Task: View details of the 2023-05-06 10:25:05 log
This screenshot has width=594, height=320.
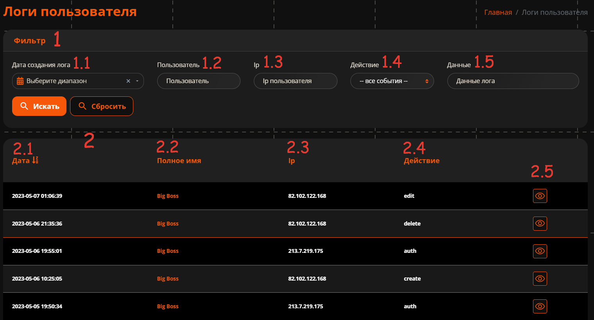Action: (x=540, y=279)
